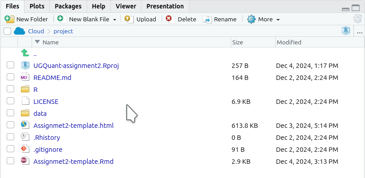This screenshot has height=178, width=365.
Task: Click the Cloud home icon in breadcrumb
Action: (19, 31)
